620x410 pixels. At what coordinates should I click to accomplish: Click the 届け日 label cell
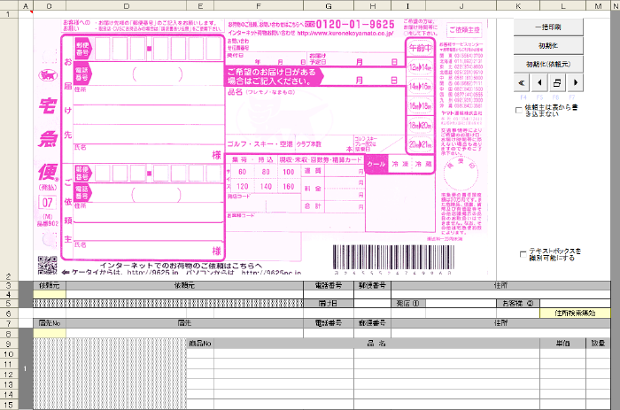[329, 304]
